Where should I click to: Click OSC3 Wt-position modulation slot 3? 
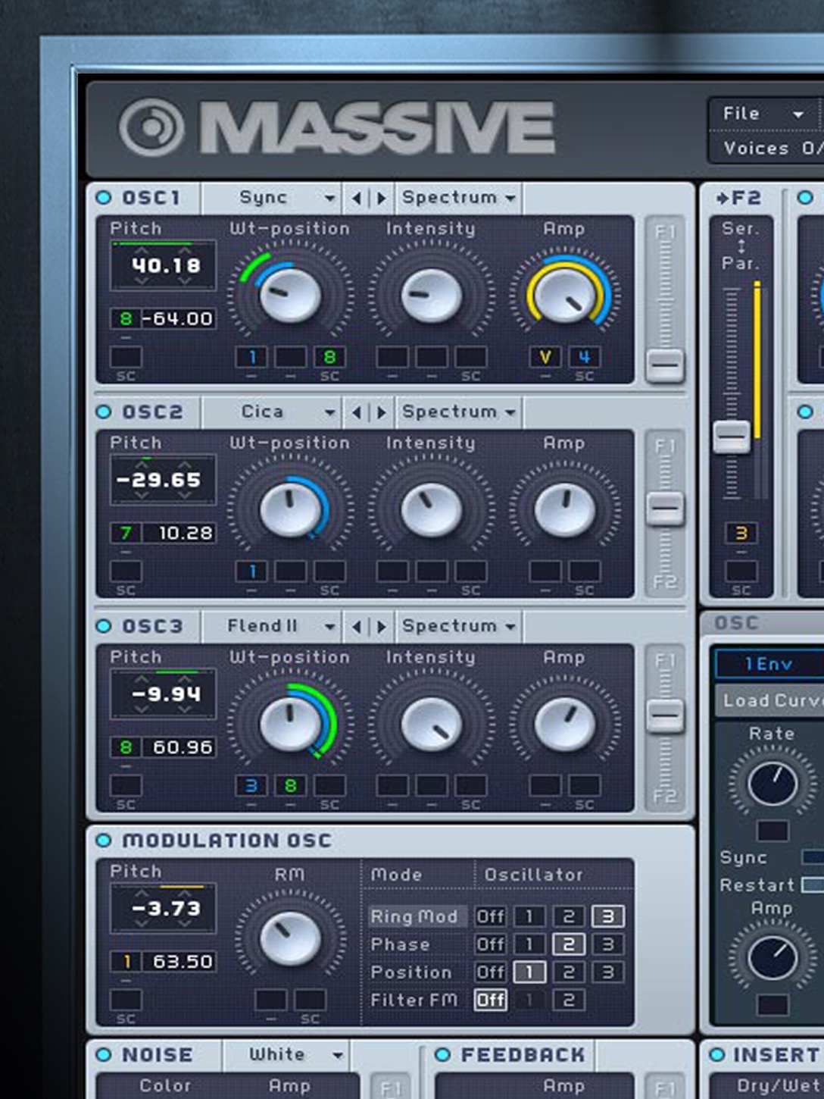[x=251, y=785]
